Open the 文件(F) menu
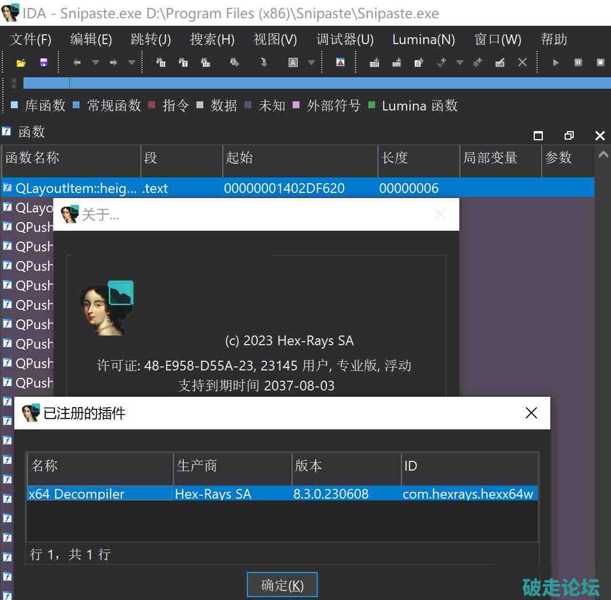611x600 pixels. 31,40
